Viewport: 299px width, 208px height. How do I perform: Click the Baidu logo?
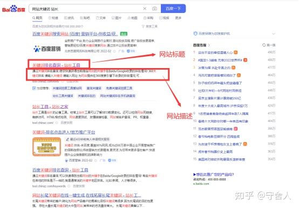click(x=13, y=9)
